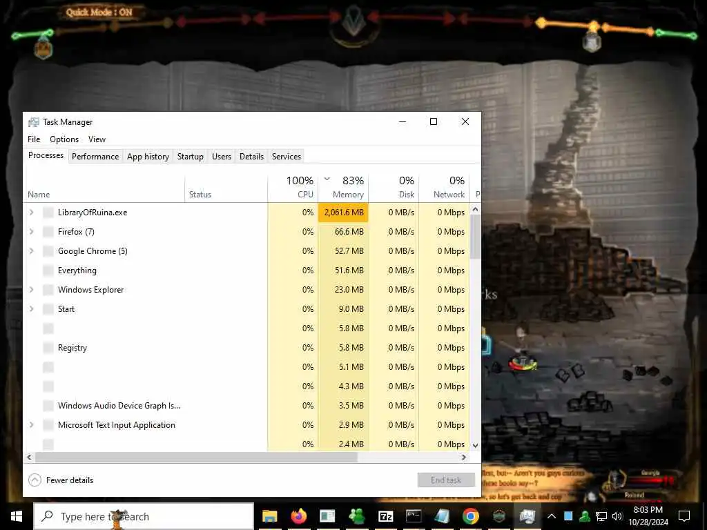Open the volume tray icon
This screenshot has height=530, width=707.
pyautogui.click(x=617, y=516)
